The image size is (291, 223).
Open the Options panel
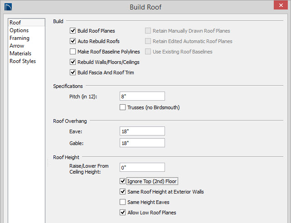coord(19,30)
